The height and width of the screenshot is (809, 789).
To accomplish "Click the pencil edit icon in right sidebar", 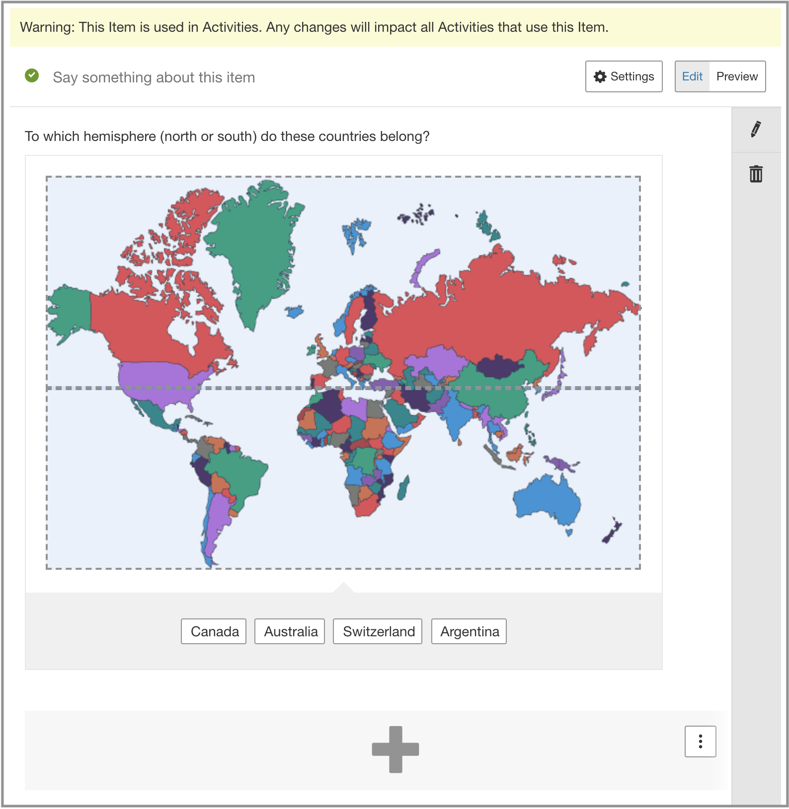I will 756,130.
